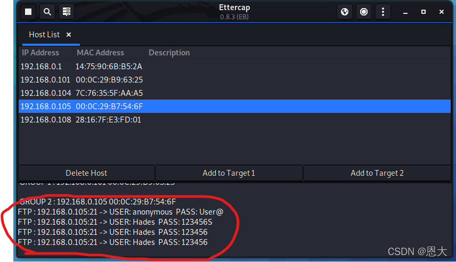Click the stop MITM circle icon
This screenshot has height=262, width=456.
tap(364, 11)
